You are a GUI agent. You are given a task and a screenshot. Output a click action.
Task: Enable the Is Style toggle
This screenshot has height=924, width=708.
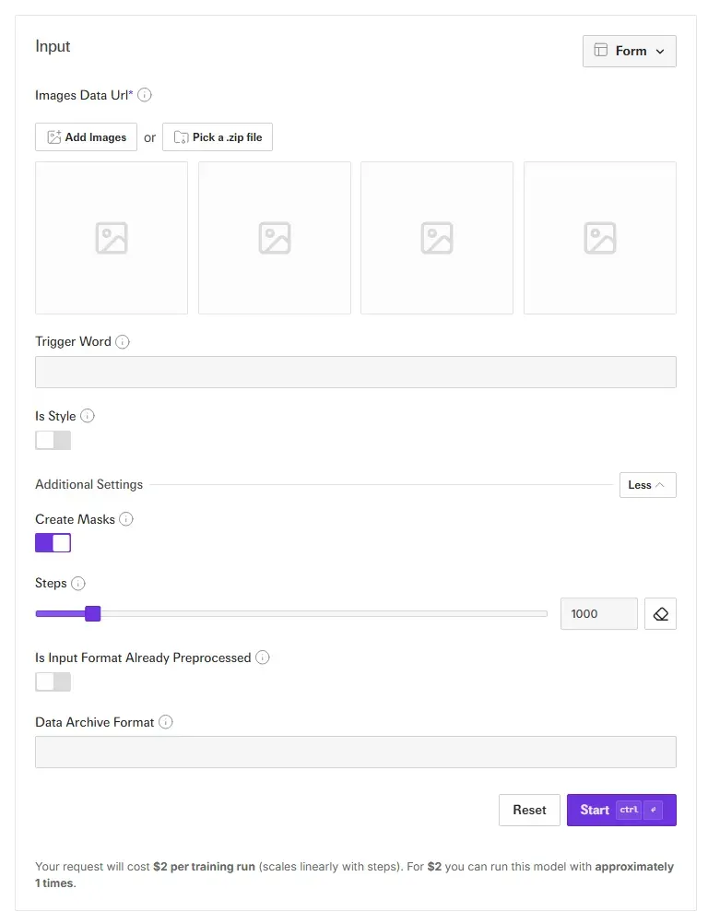53,440
